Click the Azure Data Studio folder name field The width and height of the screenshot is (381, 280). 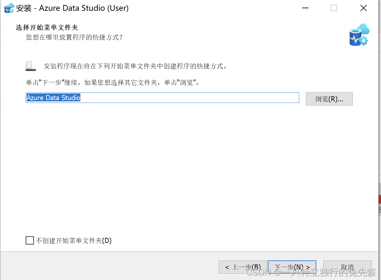(162, 98)
